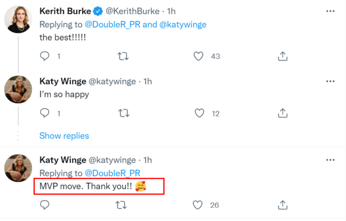Share the "I'm so happy" tweet
Image resolution: width=346 pixels, height=221 pixels.
282,113
